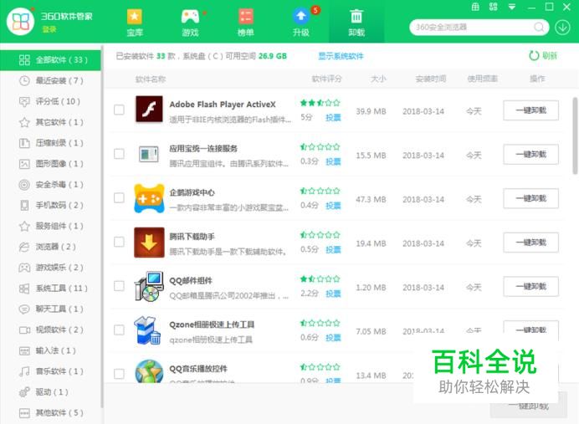The width and height of the screenshot is (579, 424).
Task: Check the Qzone相册极速上传工具 checkbox
Action: (119, 329)
